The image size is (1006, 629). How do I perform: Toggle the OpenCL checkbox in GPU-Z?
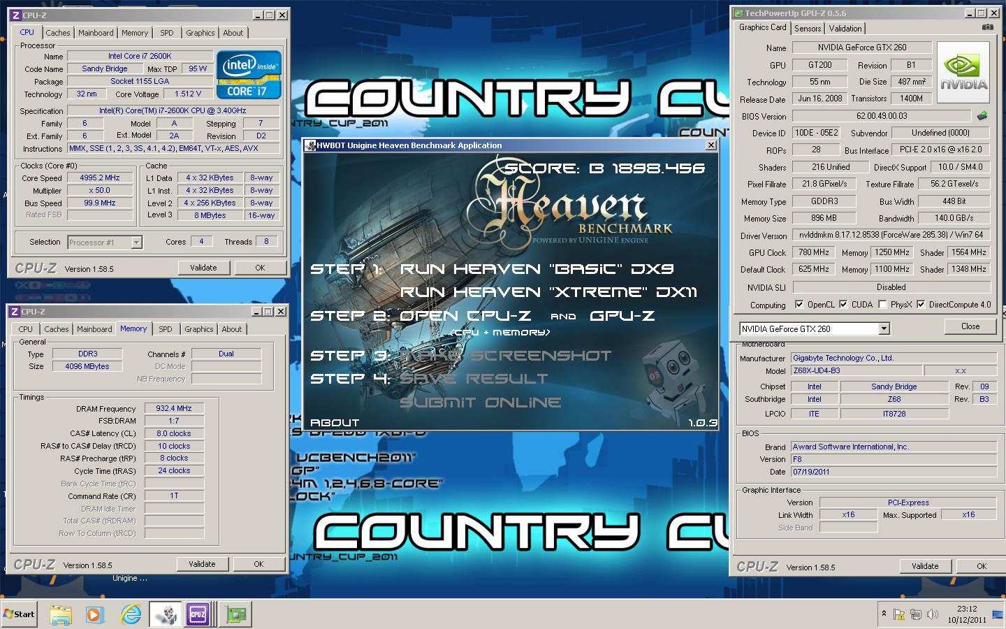[799, 305]
